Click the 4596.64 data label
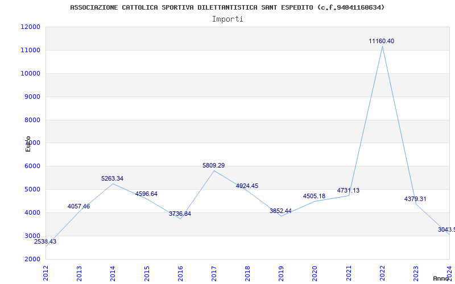This screenshot has width=455, height=284. (x=146, y=194)
